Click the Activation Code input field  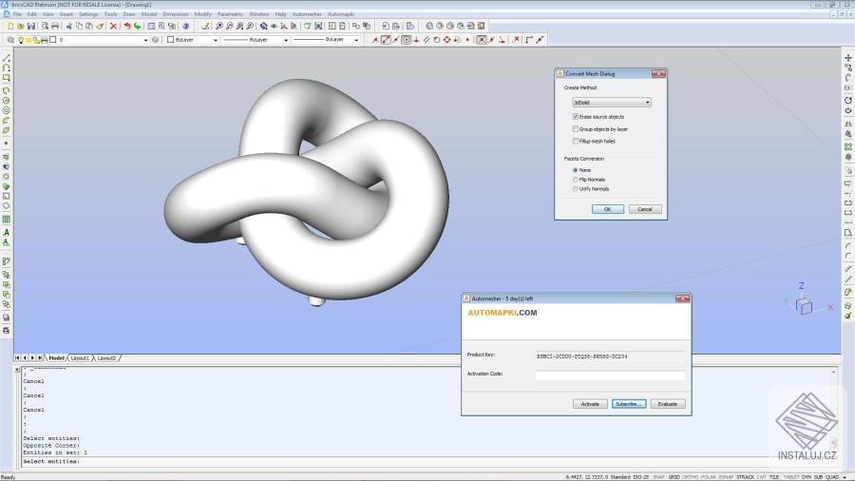(610, 375)
